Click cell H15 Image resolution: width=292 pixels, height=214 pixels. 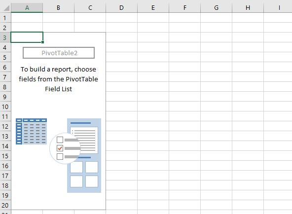tap(248, 156)
